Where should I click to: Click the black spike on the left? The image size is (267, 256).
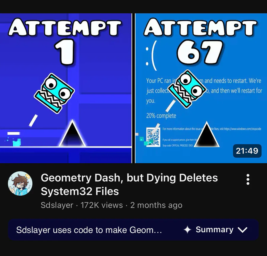[x=72, y=133]
